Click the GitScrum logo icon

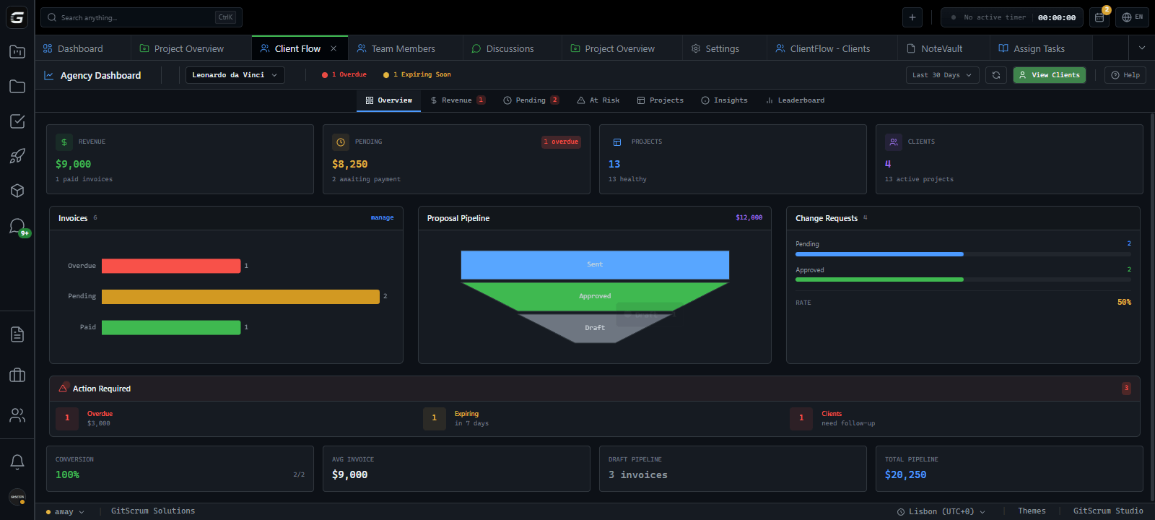(x=17, y=17)
